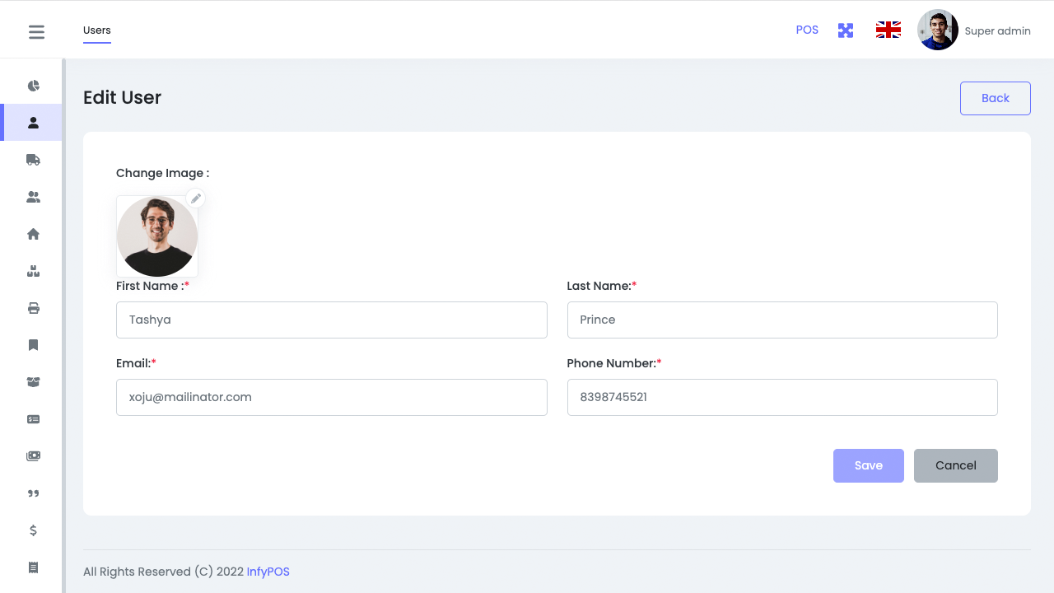Click the printer icon in sidebar
The height and width of the screenshot is (593, 1054).
(x=33, y=308)
